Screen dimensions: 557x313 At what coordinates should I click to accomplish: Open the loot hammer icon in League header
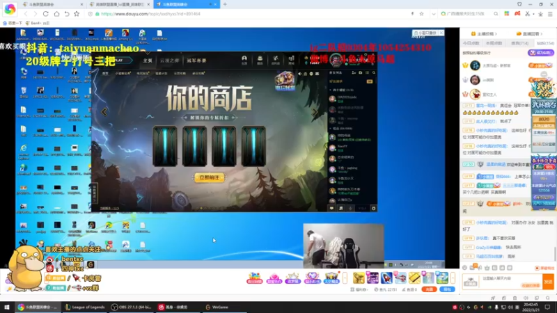276,60
